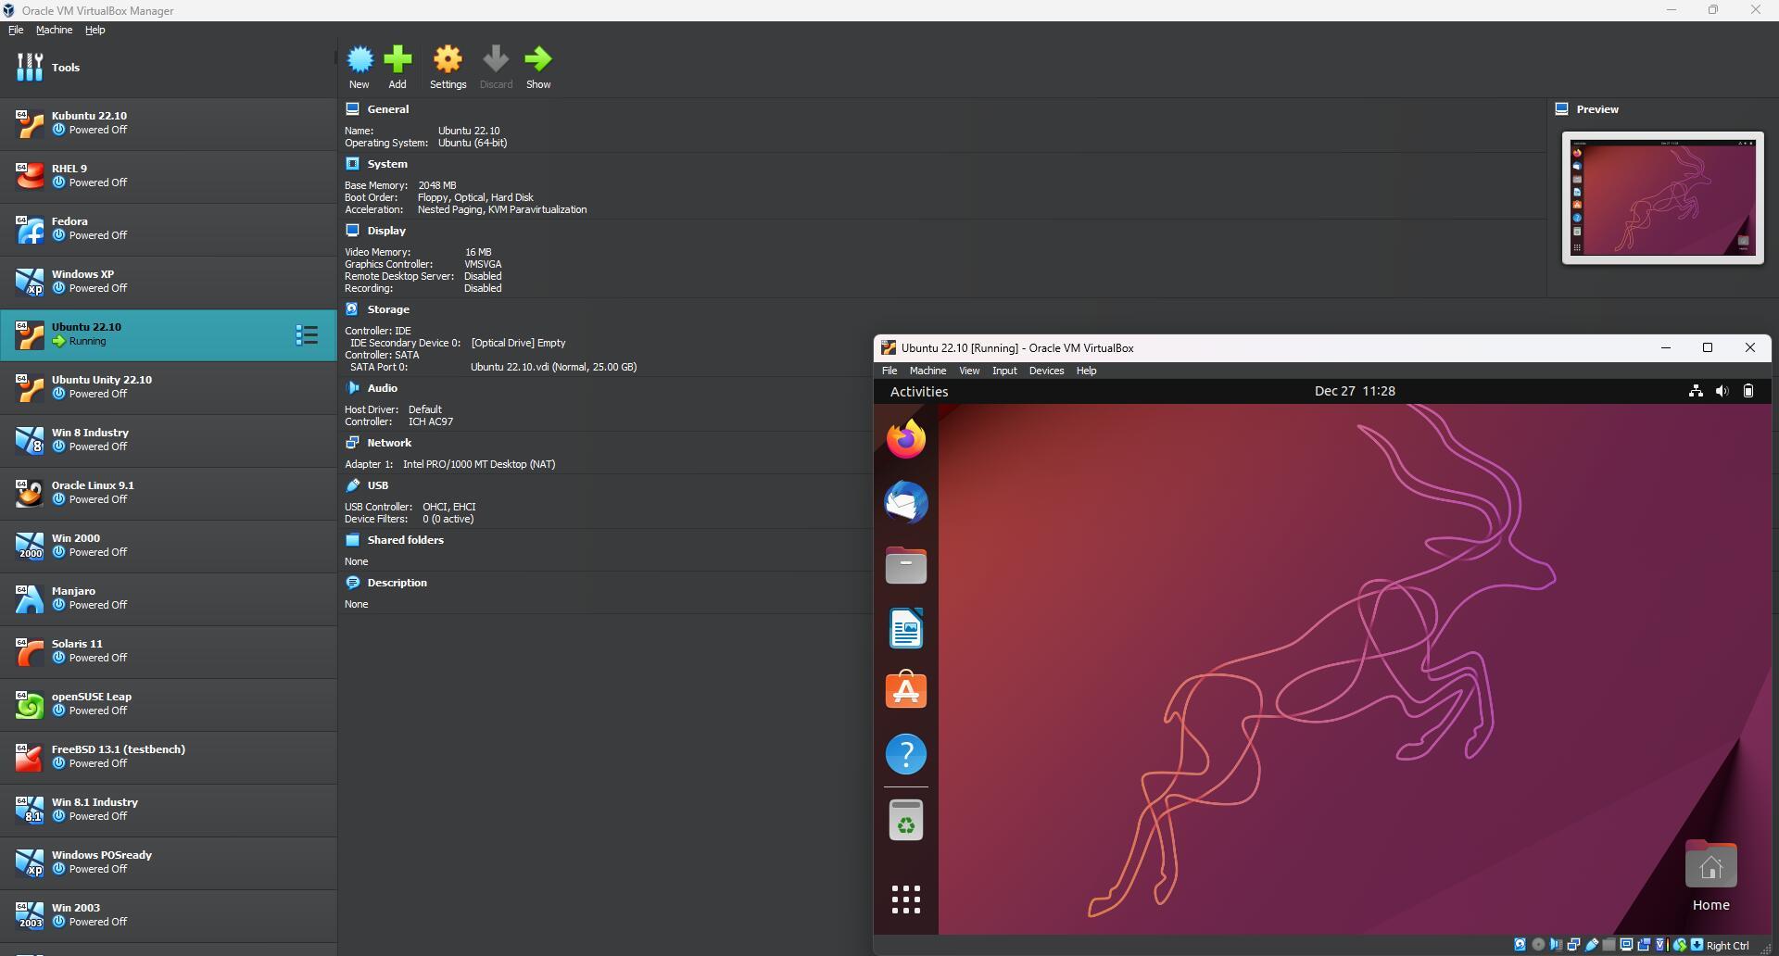Select the FreeBSD 13.1 (testbench) virtual machine
The width and height of the screenshot is (1779, 956).
168,757
